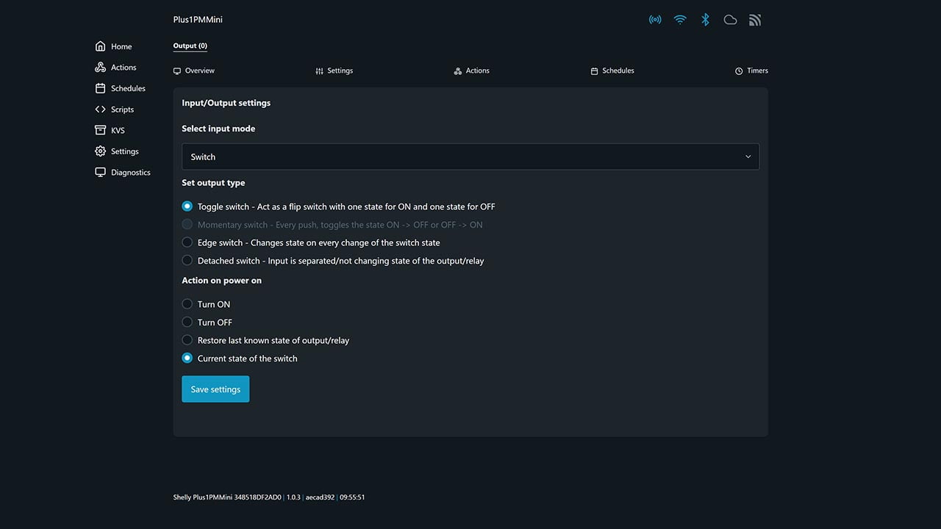Set power-on action to Turn OFF
Screen dimensions: 941x529
click(187, 323)
